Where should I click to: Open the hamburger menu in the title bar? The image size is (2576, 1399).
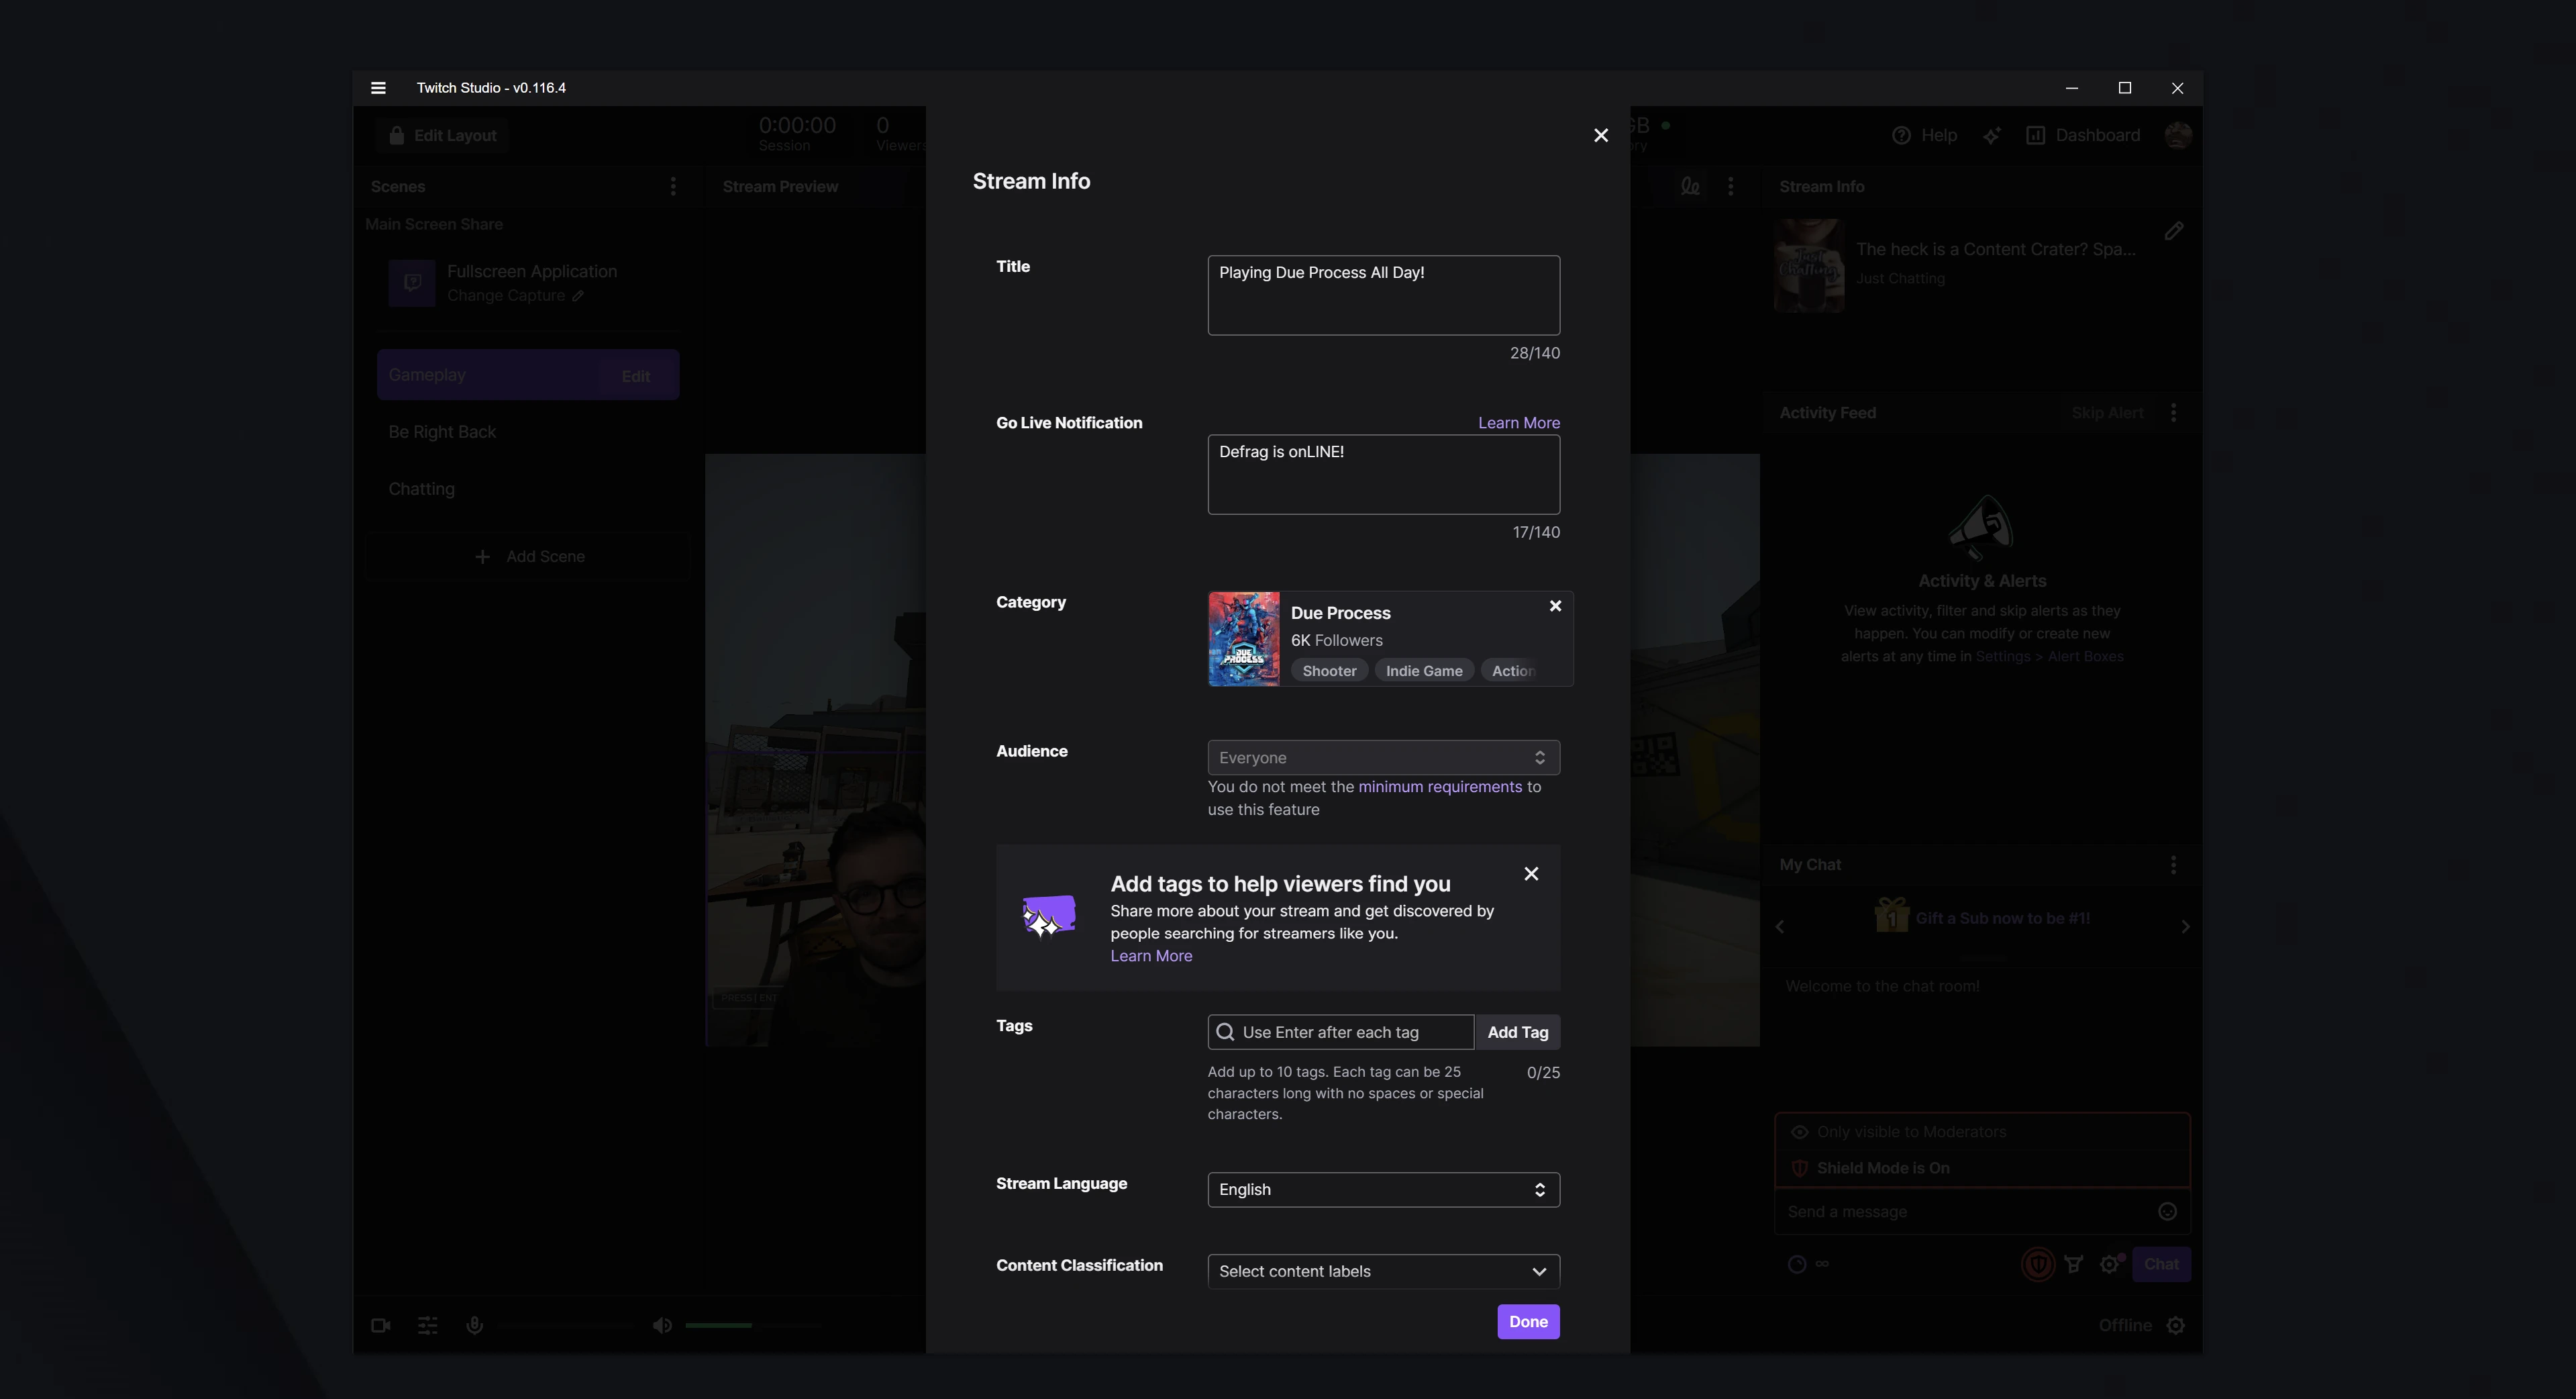378,88
